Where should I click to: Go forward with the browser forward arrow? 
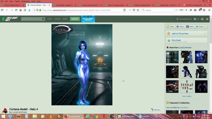12,10
